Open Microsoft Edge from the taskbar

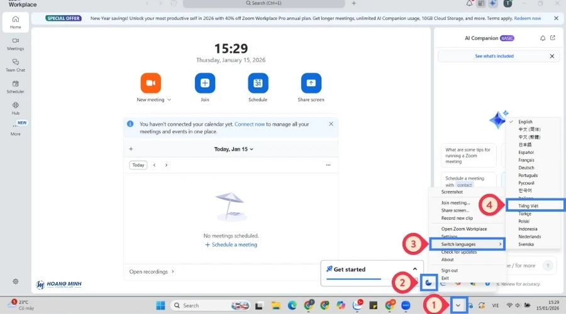click(292, 306)
